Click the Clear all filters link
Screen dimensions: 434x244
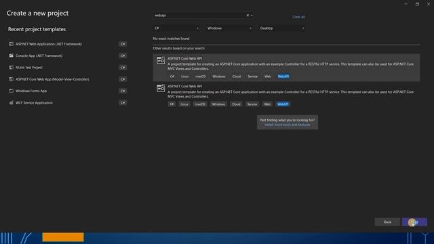(x=298, y=17)
